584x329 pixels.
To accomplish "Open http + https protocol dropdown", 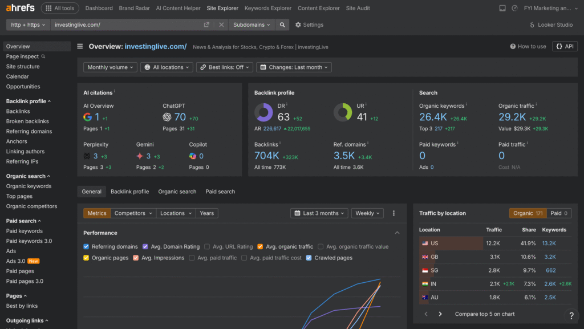I will [x=28, y=25].
